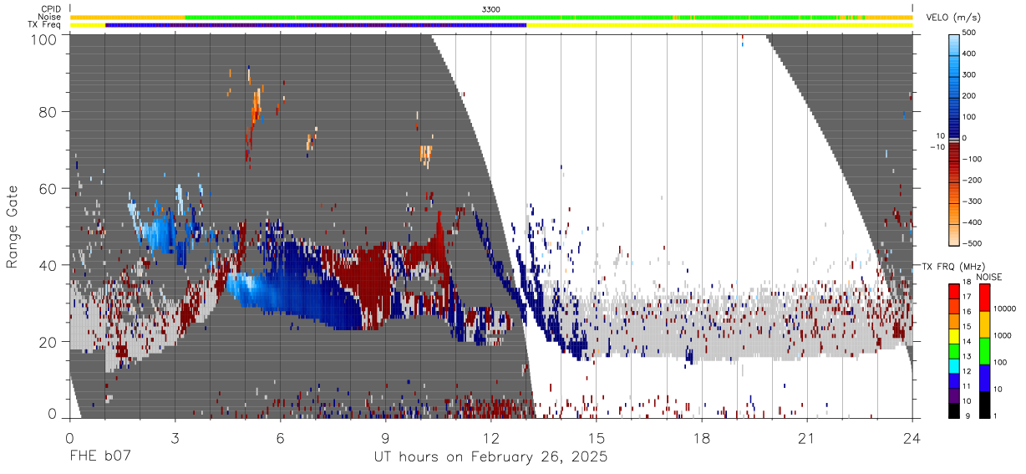The image size is (1026, 474).
Task: Click the 18 tick on UT hours axis
Action: tap(701, 437)
